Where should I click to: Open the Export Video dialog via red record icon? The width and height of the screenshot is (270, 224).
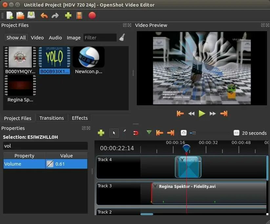pos(92,15)
